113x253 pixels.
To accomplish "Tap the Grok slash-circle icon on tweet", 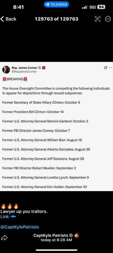I will (105, 68).
